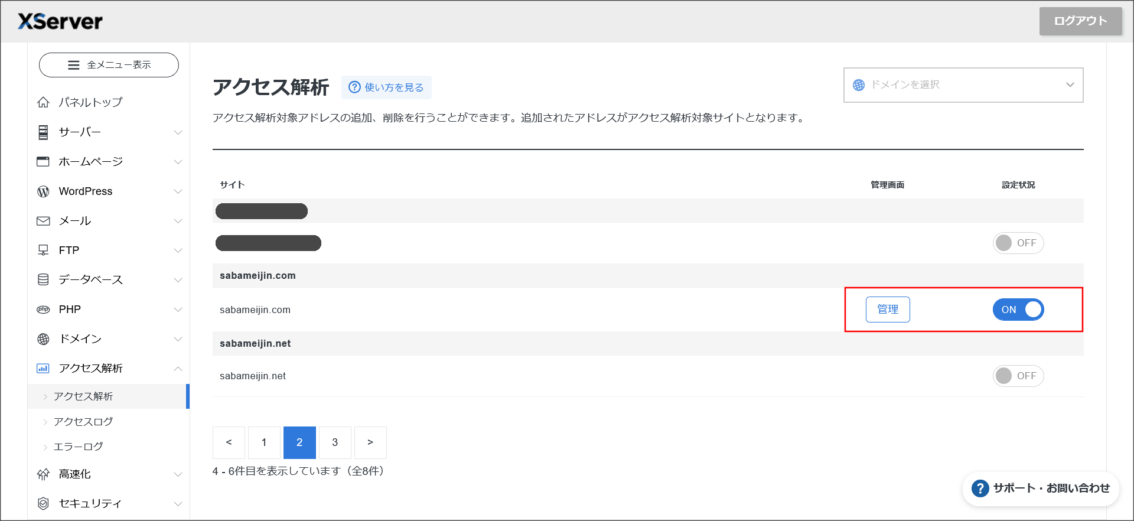Click the shield icon for セキュリティ
Screen dimensions: 1134x521
[43, 503]
